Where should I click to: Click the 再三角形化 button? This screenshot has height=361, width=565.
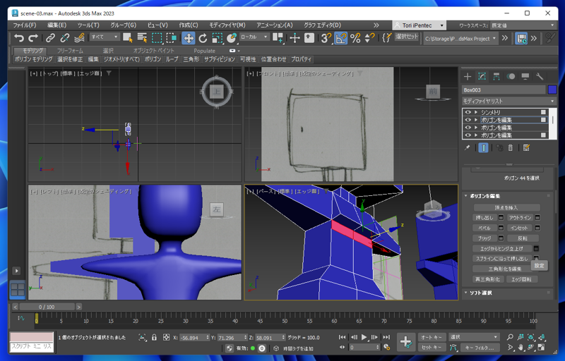coord(487,279)
